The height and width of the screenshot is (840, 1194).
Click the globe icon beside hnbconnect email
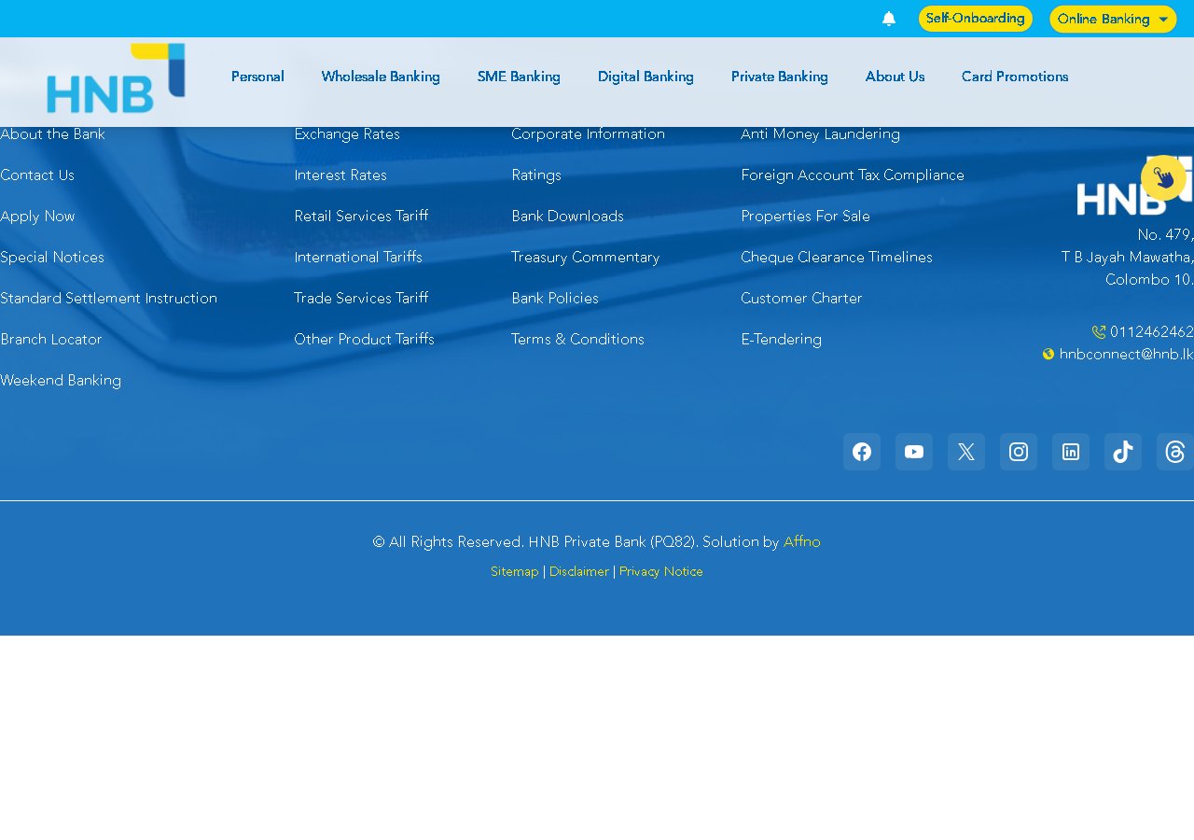tap(1048, 355)
